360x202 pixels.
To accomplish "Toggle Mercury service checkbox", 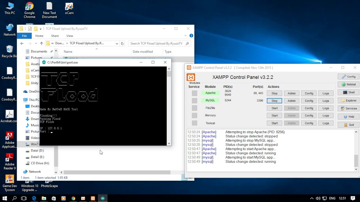I will point(194,116).
